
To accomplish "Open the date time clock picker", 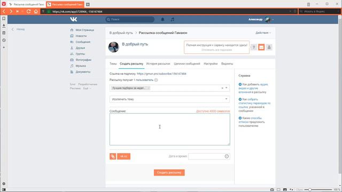I will (x=227, y=156).
